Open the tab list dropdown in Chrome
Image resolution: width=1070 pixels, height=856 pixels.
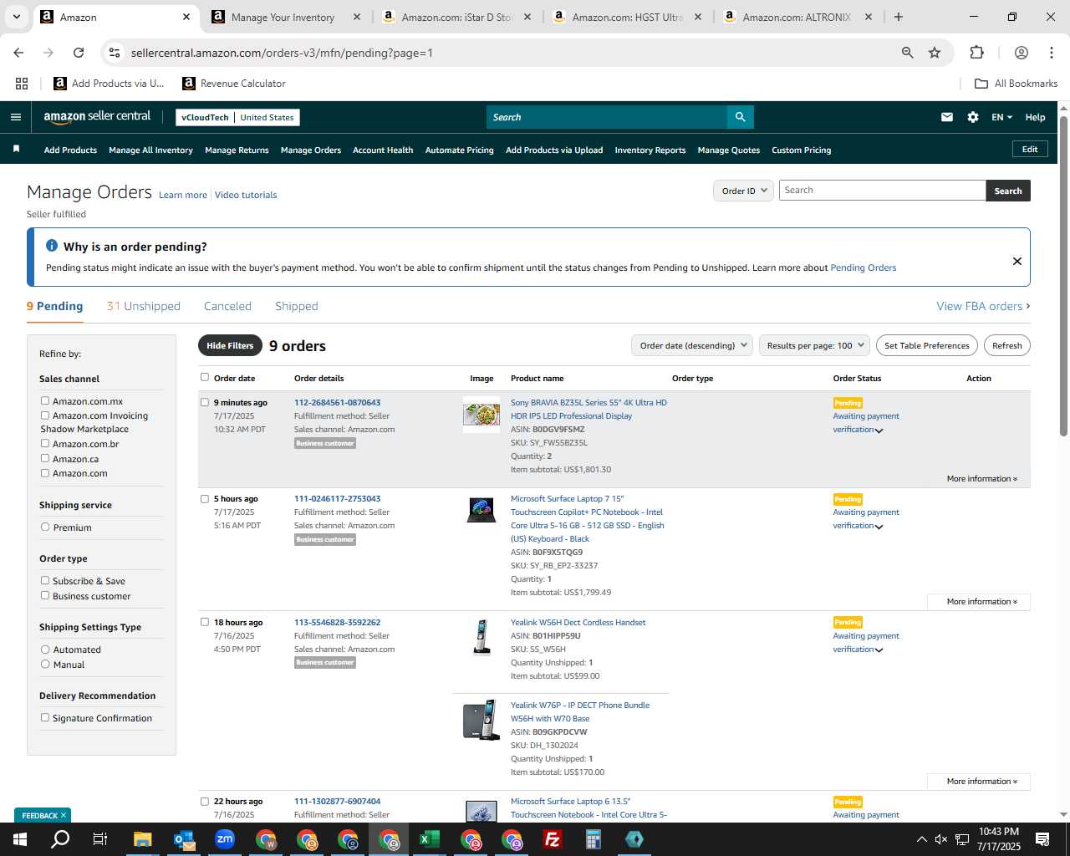[x=16, y=17]
